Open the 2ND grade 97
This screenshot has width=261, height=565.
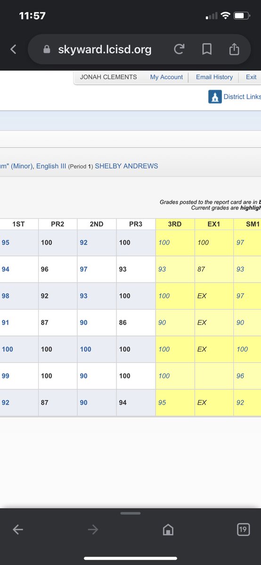click(83, 269)
